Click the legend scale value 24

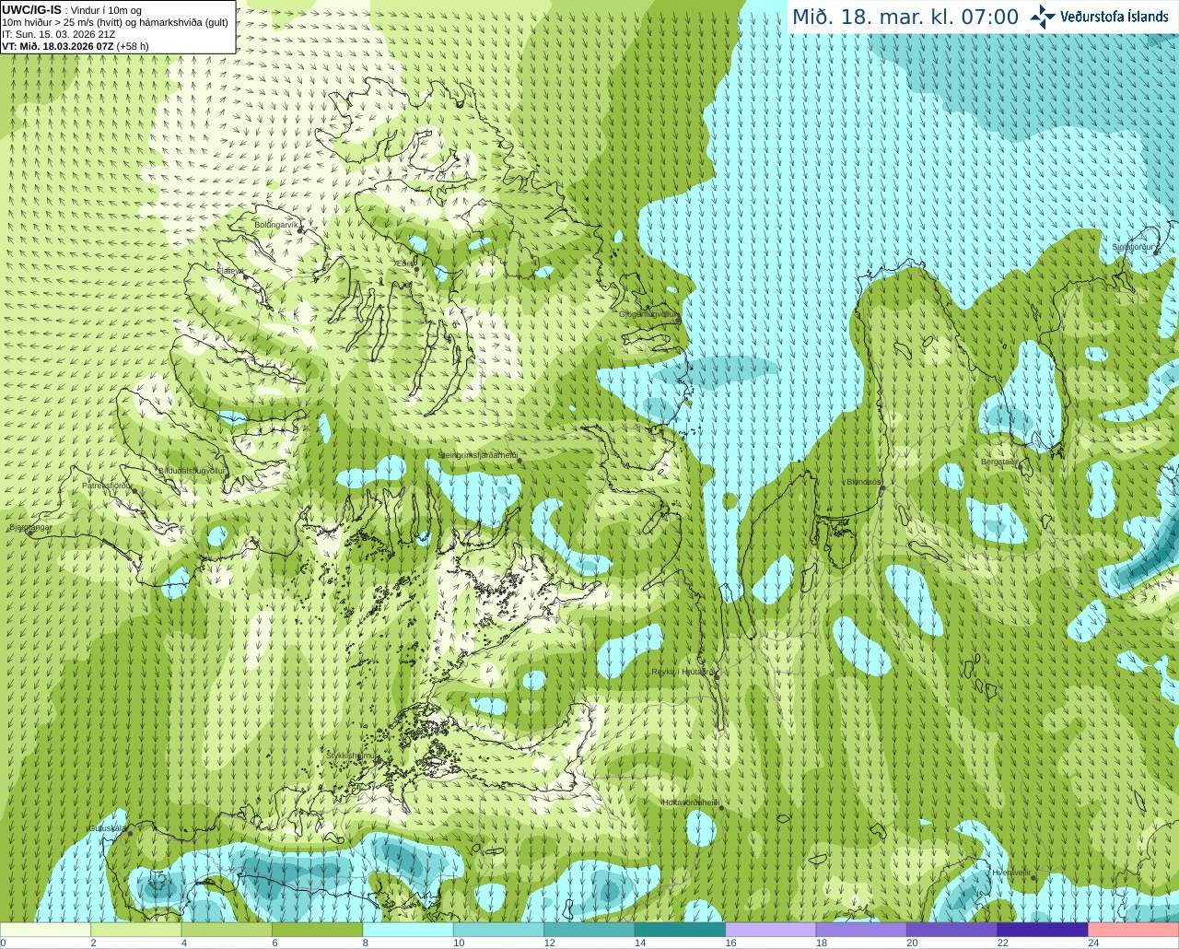click(1093, 943)
